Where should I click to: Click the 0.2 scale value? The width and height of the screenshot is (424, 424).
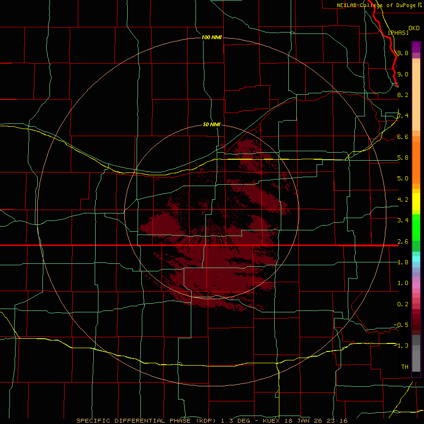point(403,304)
